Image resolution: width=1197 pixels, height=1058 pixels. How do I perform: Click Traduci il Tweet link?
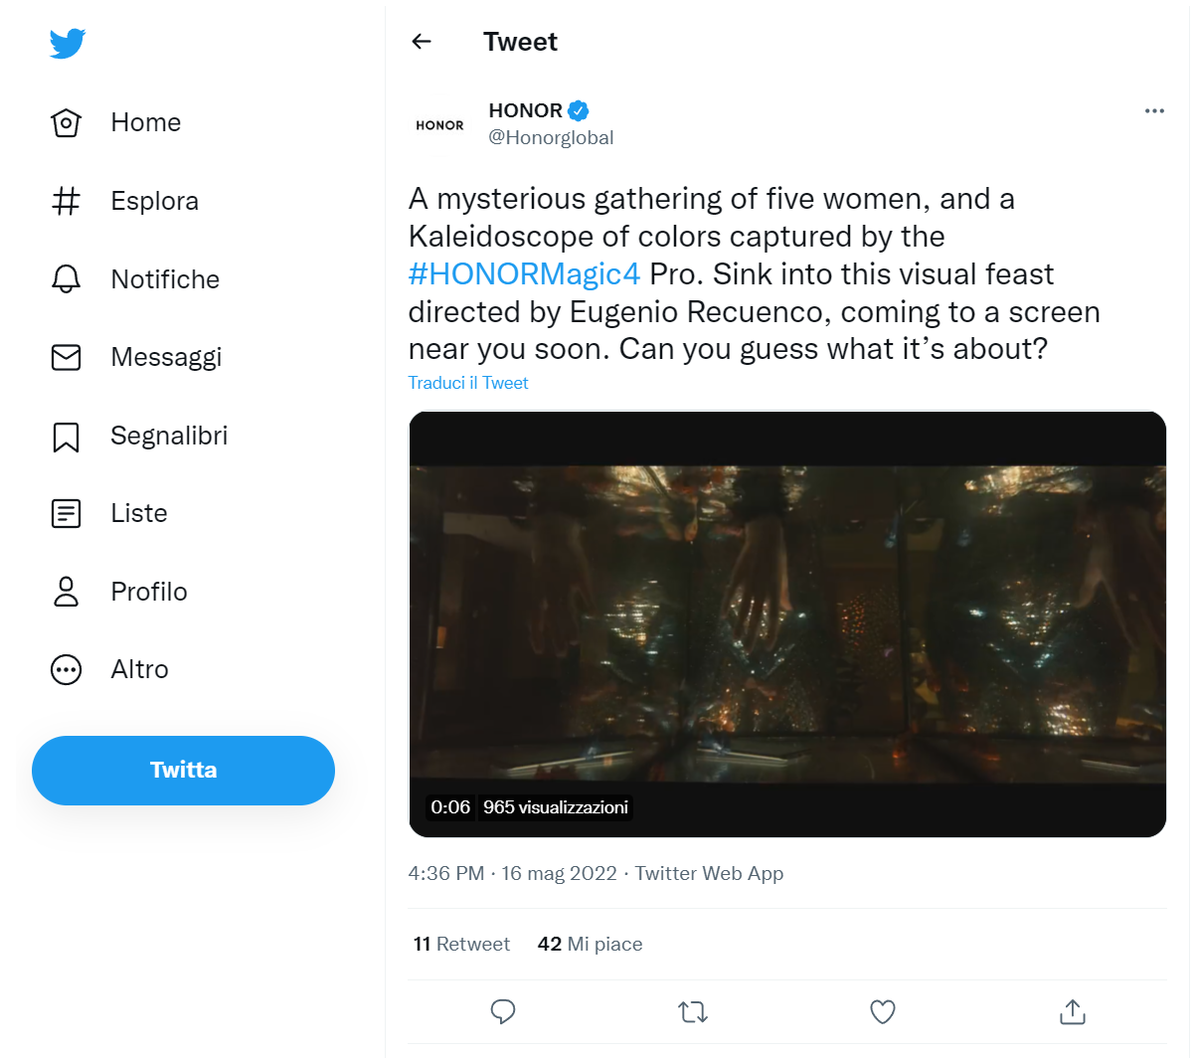pyautogui.click(x=468, y=383)
